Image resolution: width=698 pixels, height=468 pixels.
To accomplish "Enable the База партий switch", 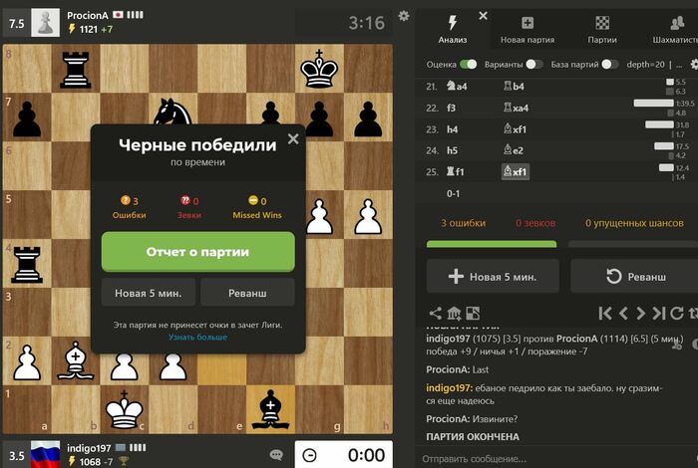I will click(x=610, y=65).
